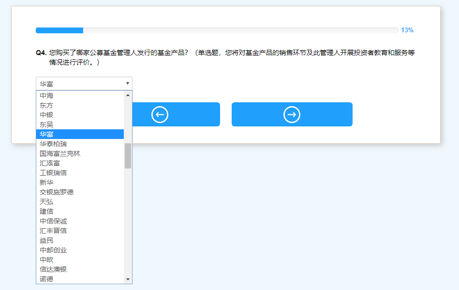Image resolution: width=459 pixels, height=290 pixels.
Task: Click the dropdown list scroll up arrow
Action: click(x=128, y=95)
